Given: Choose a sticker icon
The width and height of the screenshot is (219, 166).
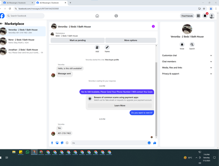Looking at the screenshot, I should (62, 143).
